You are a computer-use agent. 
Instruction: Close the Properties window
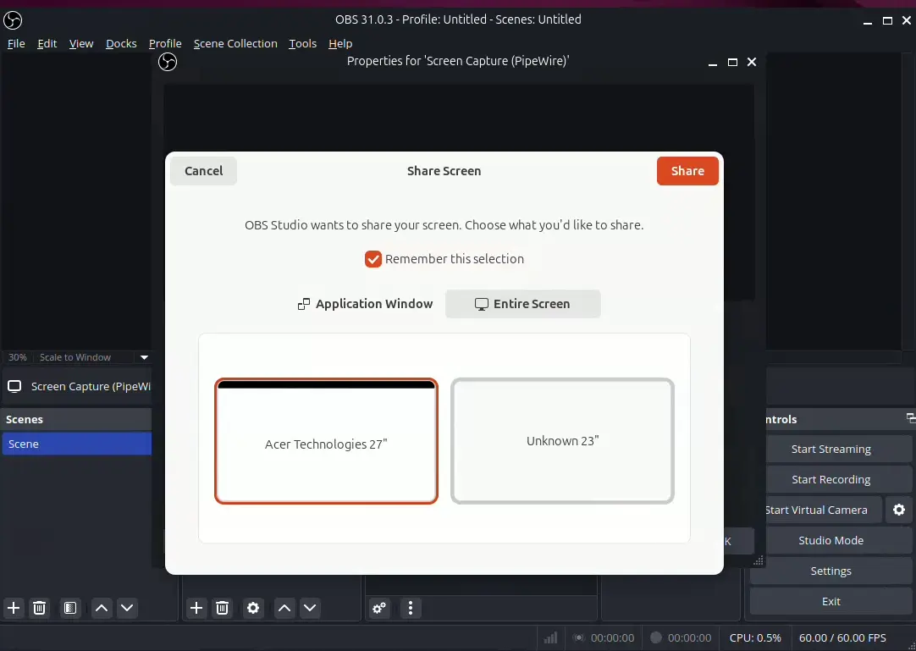[x=752, y=62]
